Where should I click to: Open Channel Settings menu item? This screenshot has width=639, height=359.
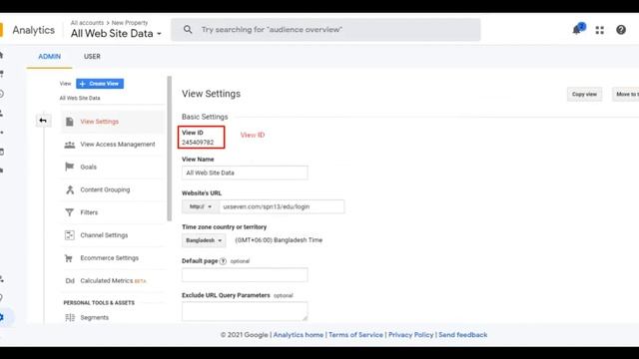coord(104,235)
